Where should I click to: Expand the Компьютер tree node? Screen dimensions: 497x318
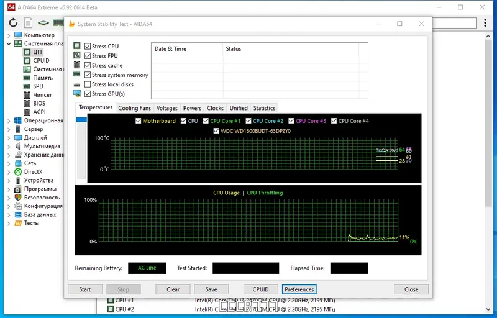(x=9, y=35)
